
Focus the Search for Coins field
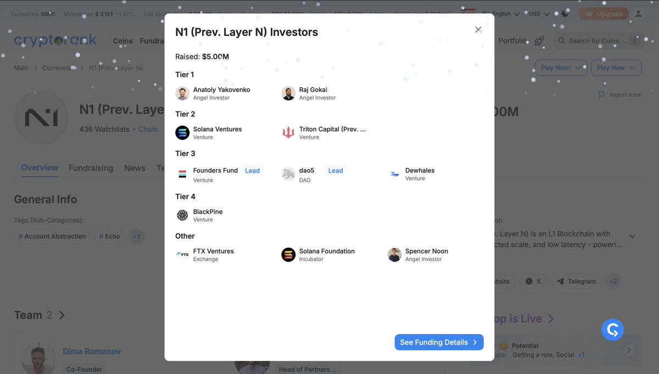point(598,41)
